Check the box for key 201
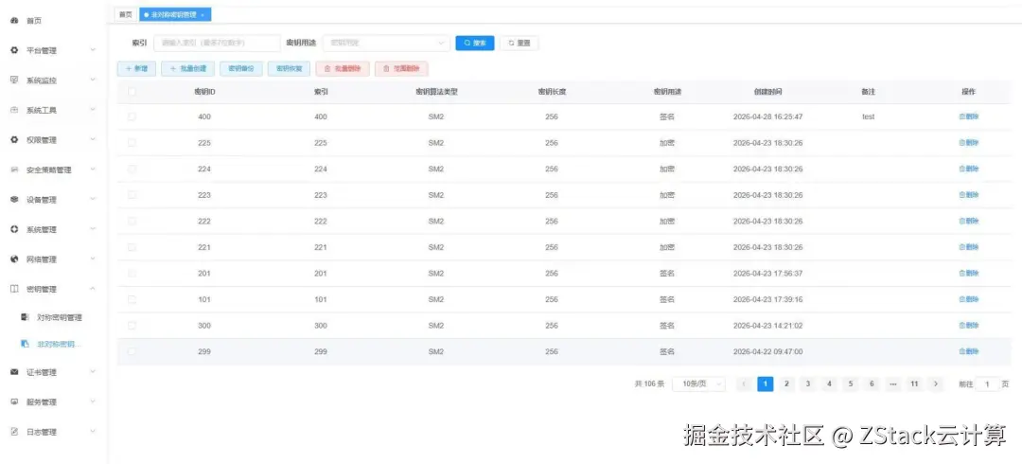 point(132,274)
